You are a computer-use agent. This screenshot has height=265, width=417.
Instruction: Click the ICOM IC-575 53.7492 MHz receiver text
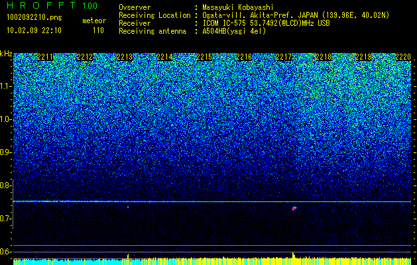point(266,23)
